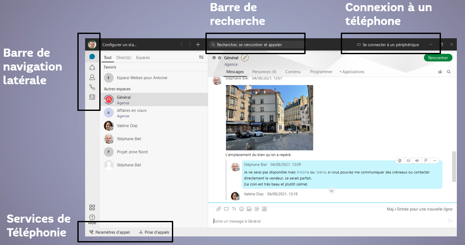465x245 pixels.
Task: Expand the chevron below the highlighted message
Action: click(x=331, y=190)
